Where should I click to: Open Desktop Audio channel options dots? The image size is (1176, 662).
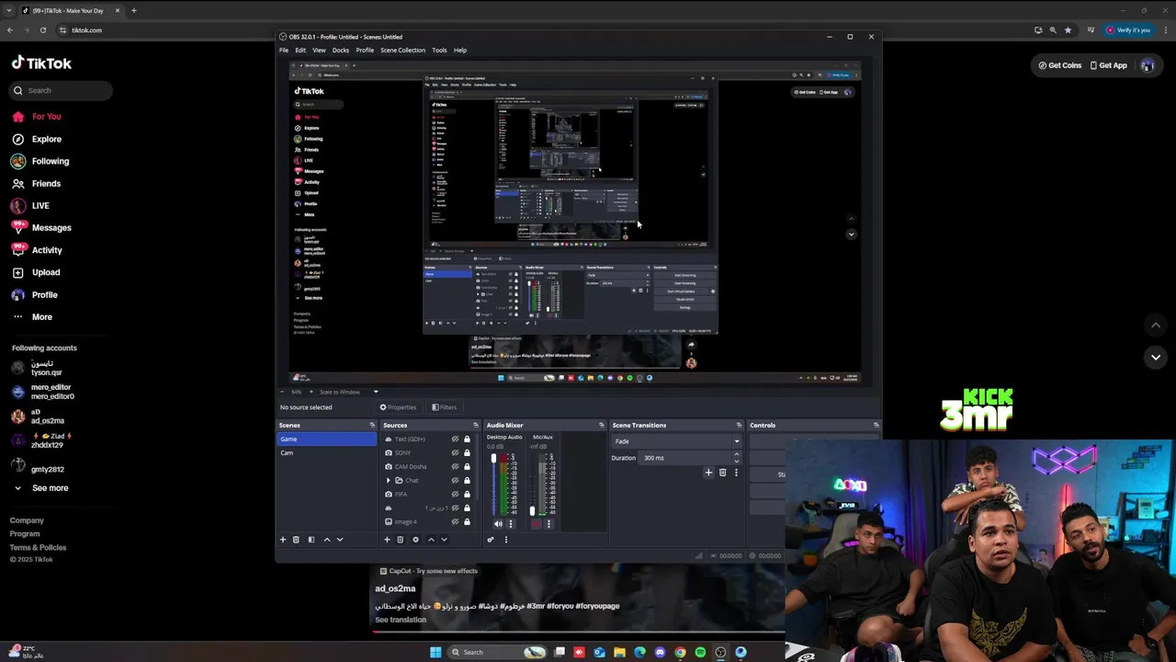tap(511, 524)
